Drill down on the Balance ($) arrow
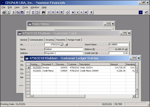 126,49
